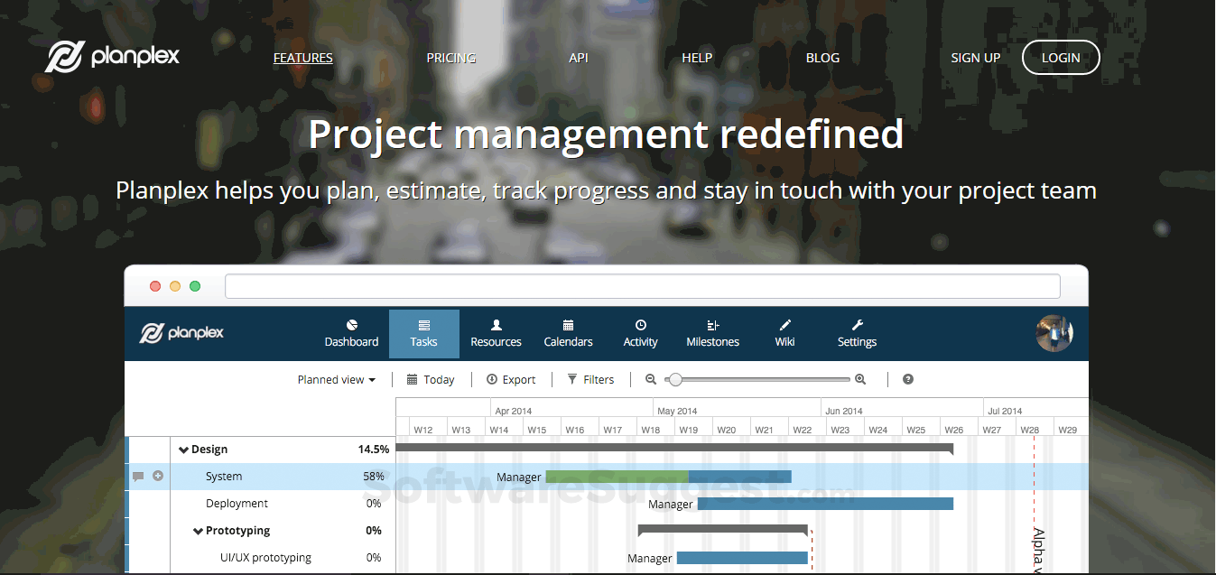
Task: Click the UI/UX prototyping Gantt bar
Action: [742, 558]
